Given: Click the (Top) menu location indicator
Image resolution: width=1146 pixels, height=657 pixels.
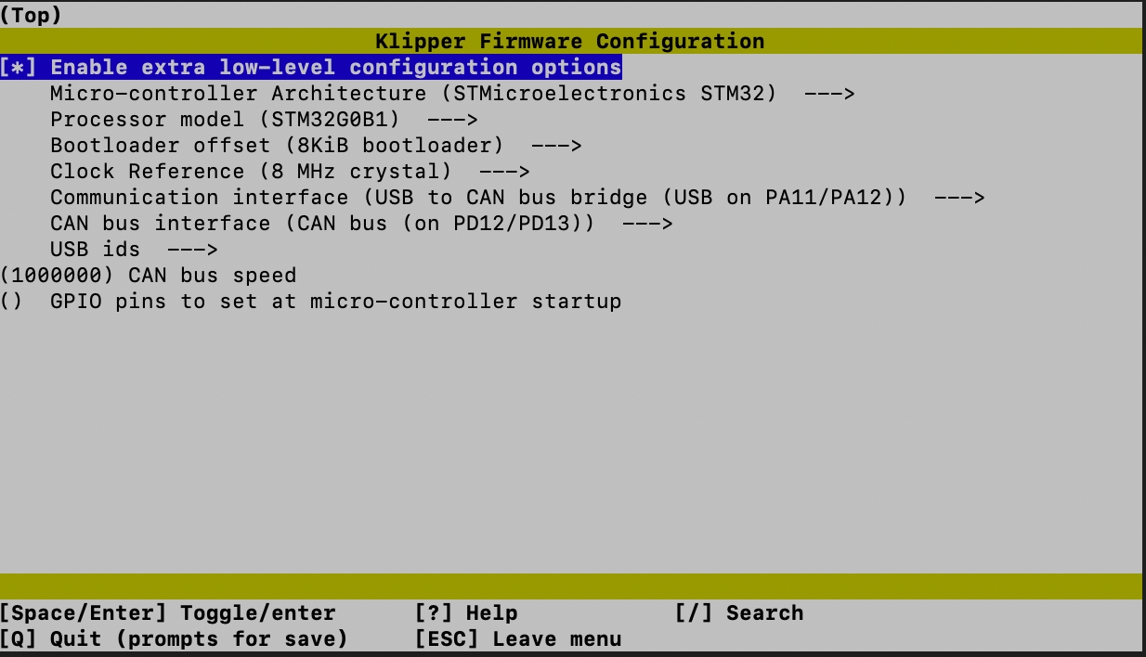Looking at the screenshot, I should pyautogui.click(x=31, y=16).
